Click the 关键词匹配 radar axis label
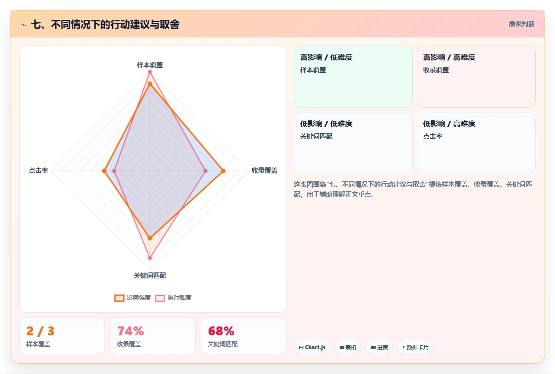The image size is (555, 374). tap(150, 275)
